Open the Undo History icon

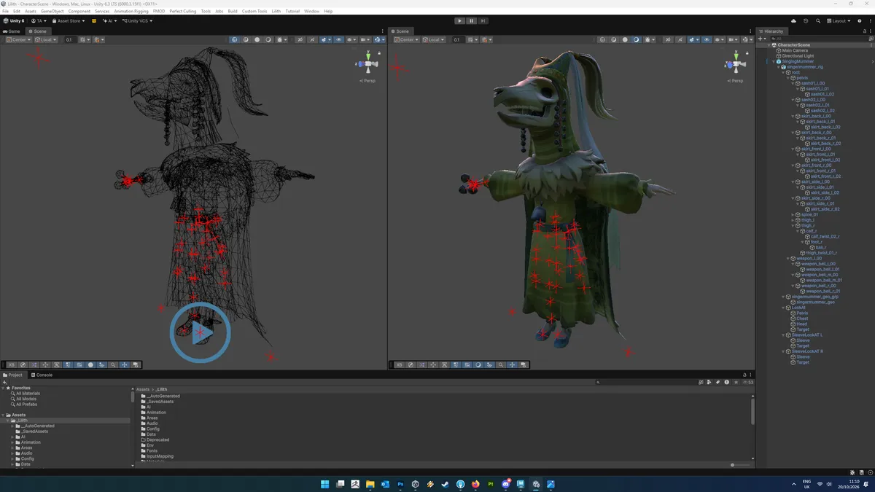(x=806, y=21)
